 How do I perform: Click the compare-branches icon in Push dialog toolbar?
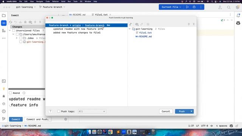(130, 24)
